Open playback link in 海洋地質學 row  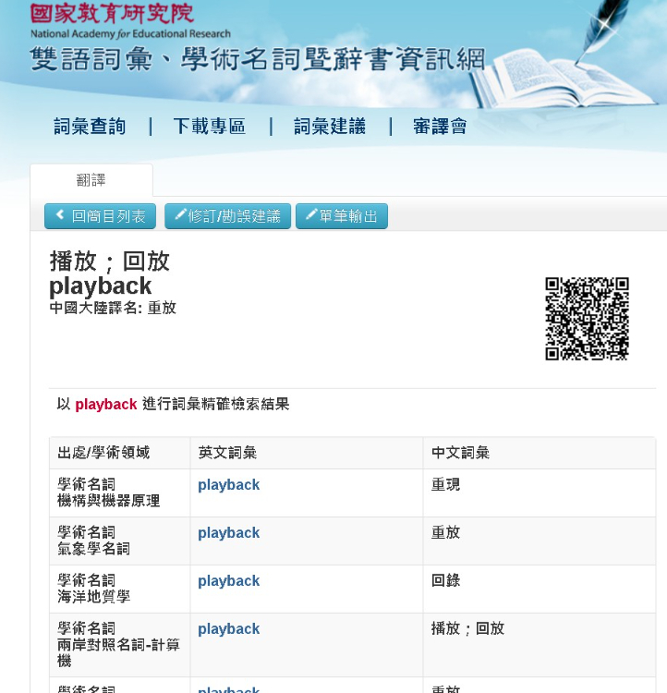point(228,581)
